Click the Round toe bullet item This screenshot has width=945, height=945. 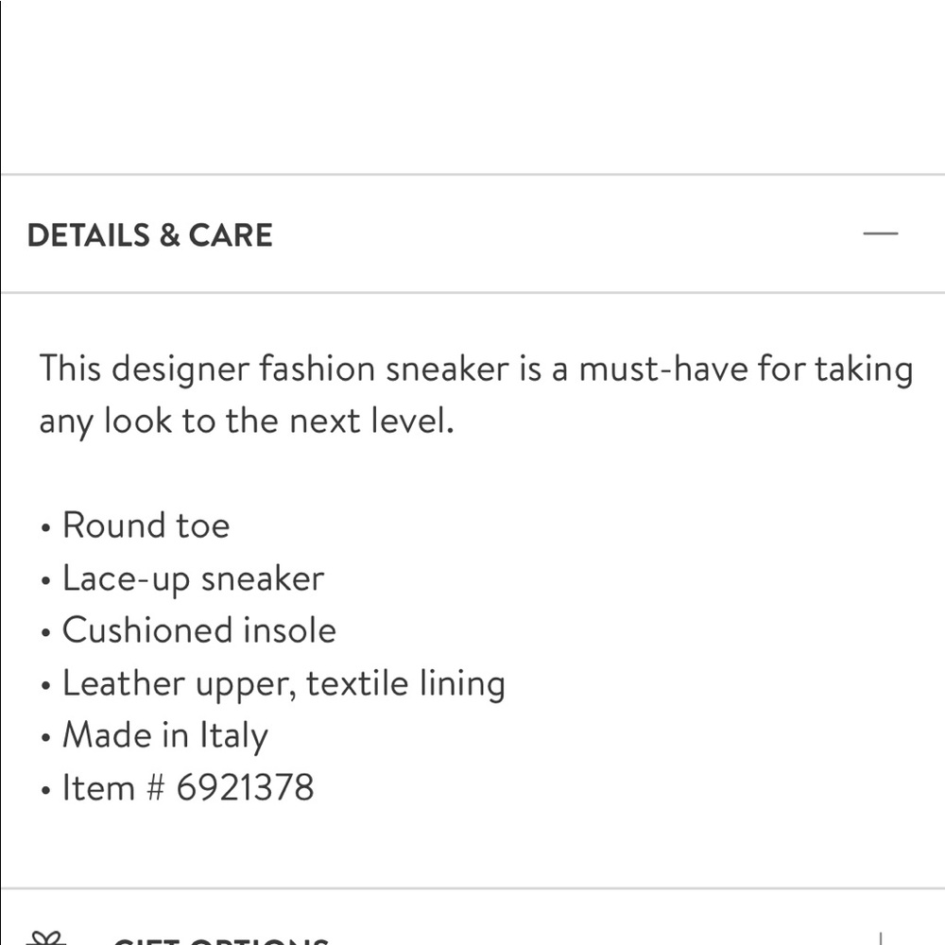click(146, 524)
